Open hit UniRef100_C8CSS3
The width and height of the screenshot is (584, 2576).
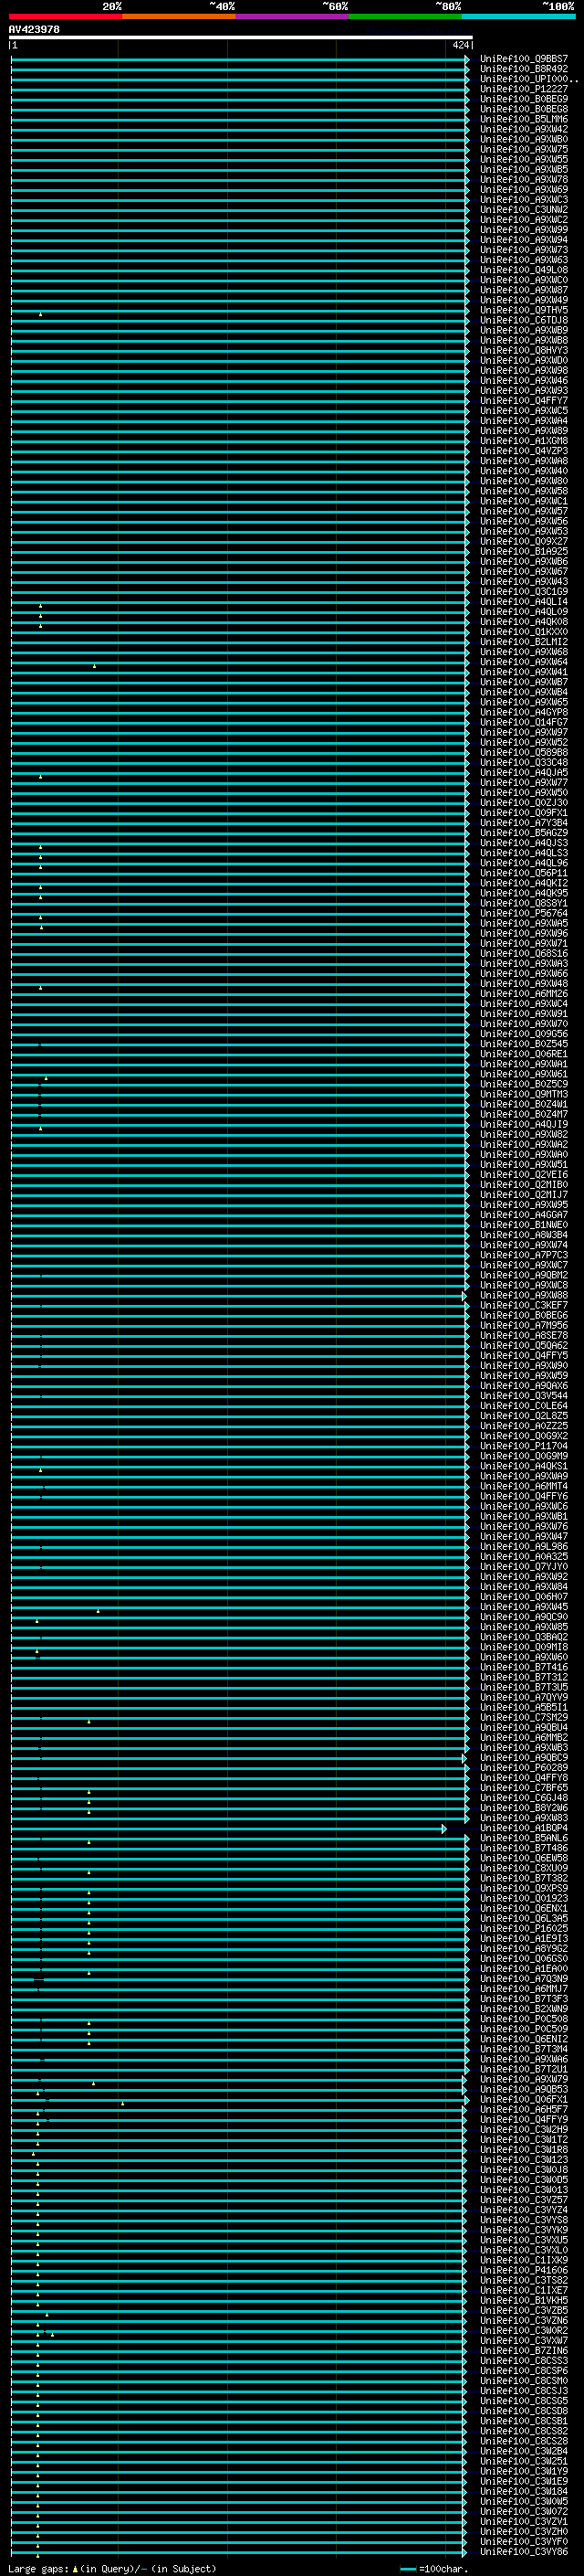coord(523,2361)
